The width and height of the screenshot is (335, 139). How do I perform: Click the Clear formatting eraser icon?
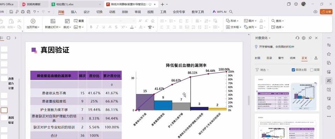(152, 21)
